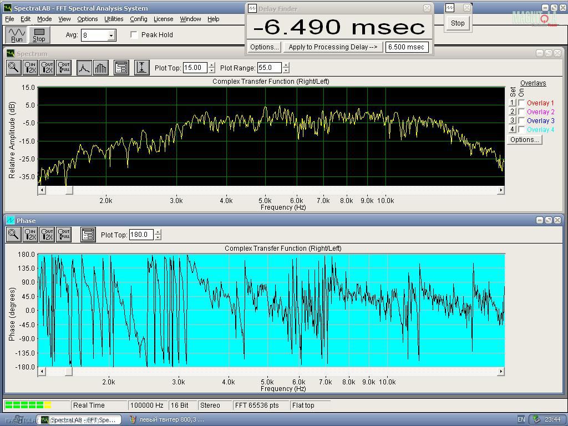Image resolution: width=568 pixels, height=426 pixels.
Task: Click Set overlay 4 button
Action: pyautogui.click(x=512, y=129)
